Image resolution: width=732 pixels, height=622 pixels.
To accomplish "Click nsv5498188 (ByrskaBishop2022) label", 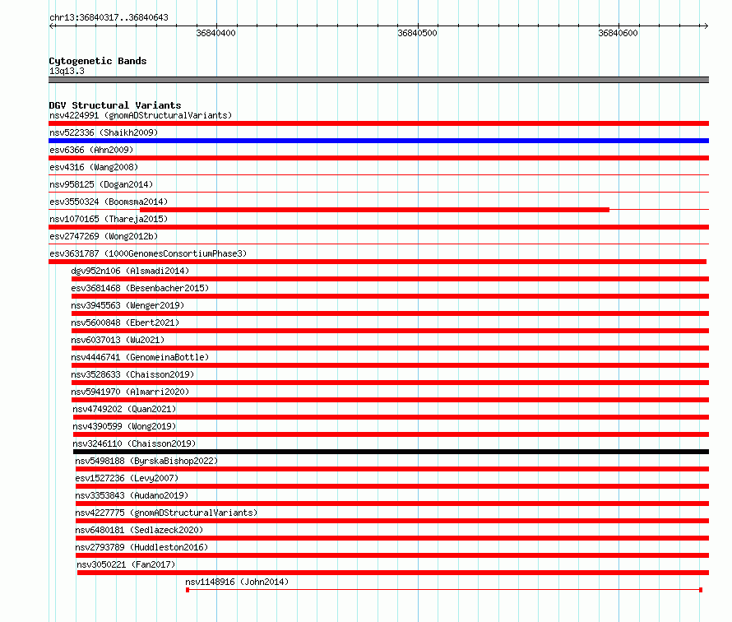I will (x=146, y=461).
